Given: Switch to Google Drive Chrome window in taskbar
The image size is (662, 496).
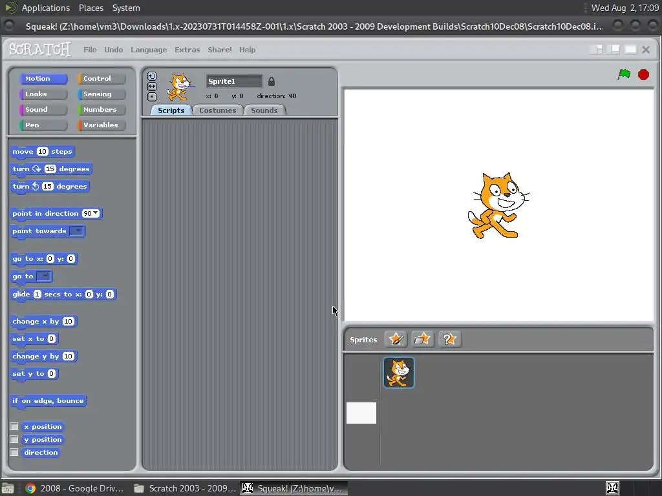Looking at the screenshot, I should point(74,488).
